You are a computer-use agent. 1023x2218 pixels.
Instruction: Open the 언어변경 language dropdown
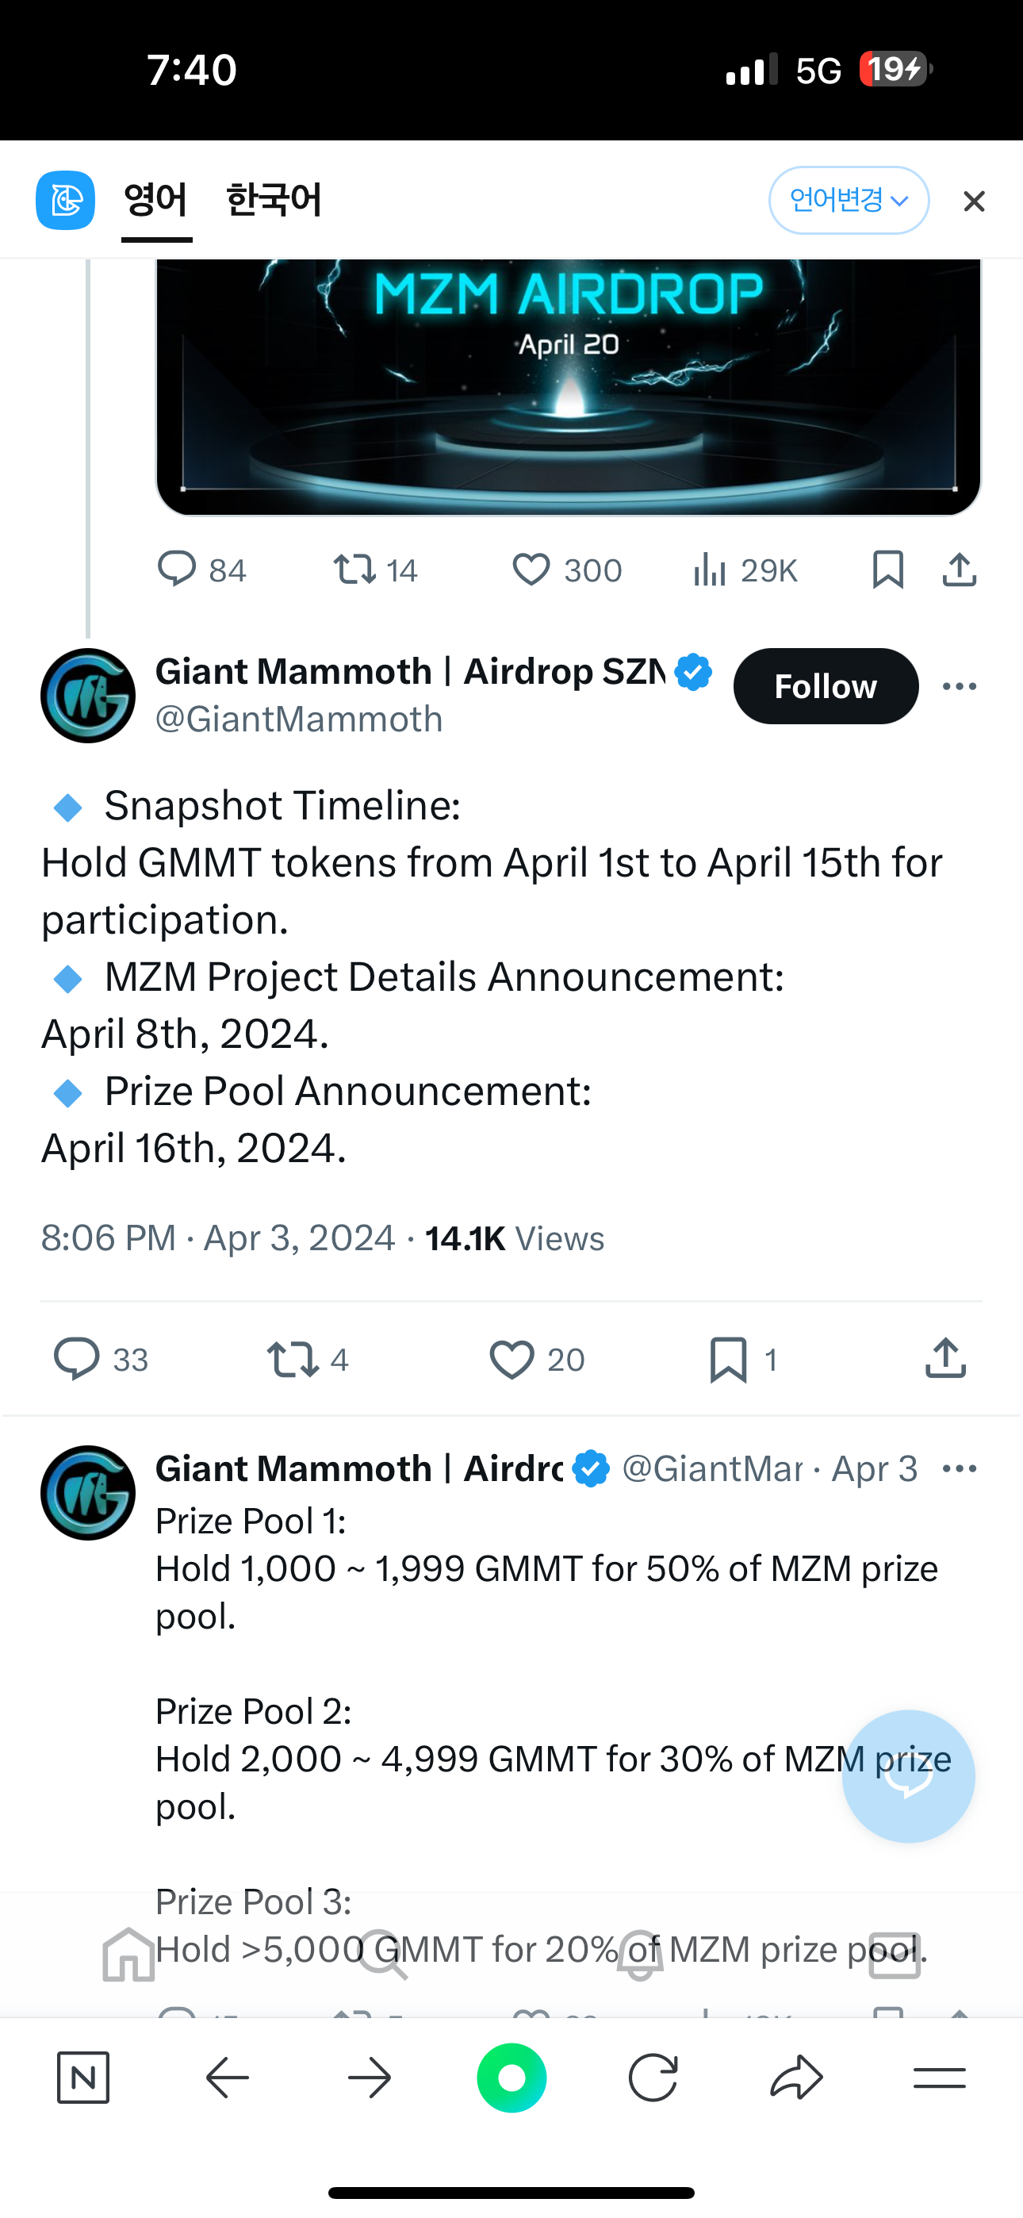(x=849, y=201)
